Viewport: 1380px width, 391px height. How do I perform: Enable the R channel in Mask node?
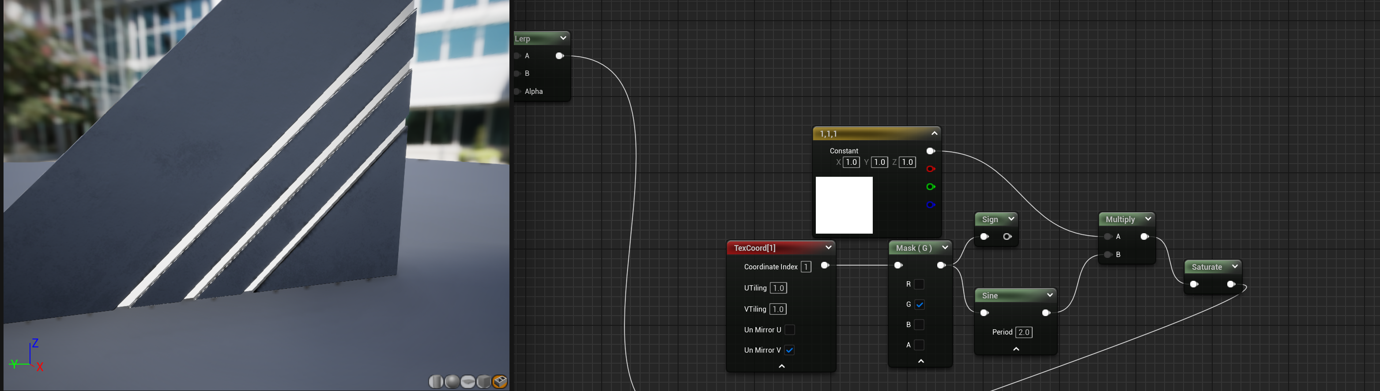[x=919, y=284]
